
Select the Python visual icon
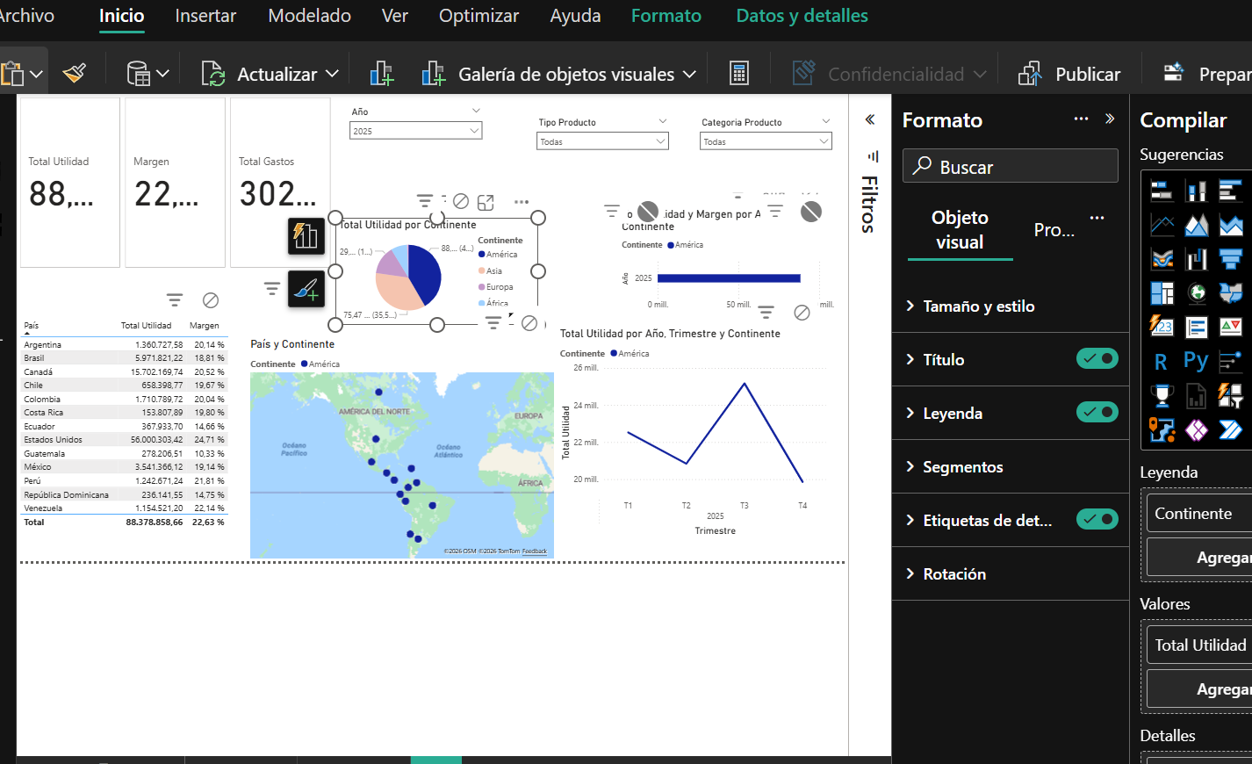(x=1196, y=361)
